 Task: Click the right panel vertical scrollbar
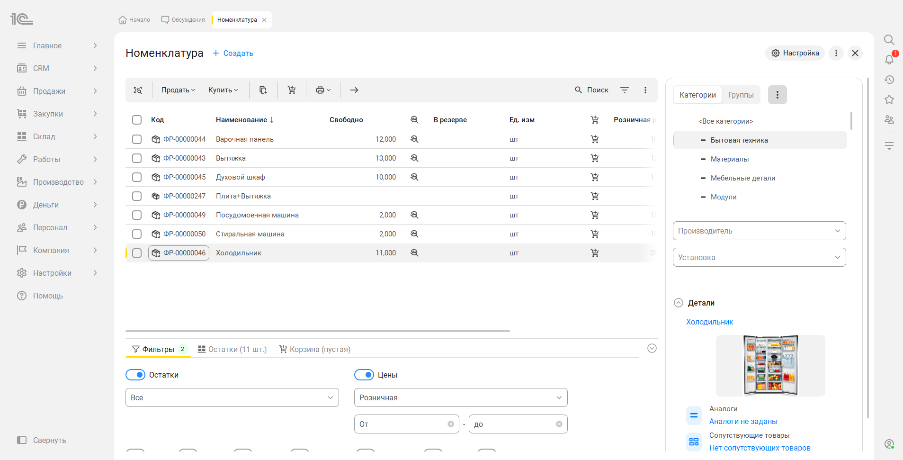pos(868,248)
